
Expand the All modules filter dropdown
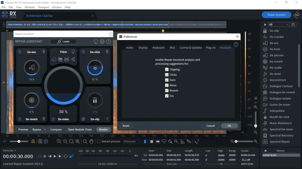tap(278, 25)
